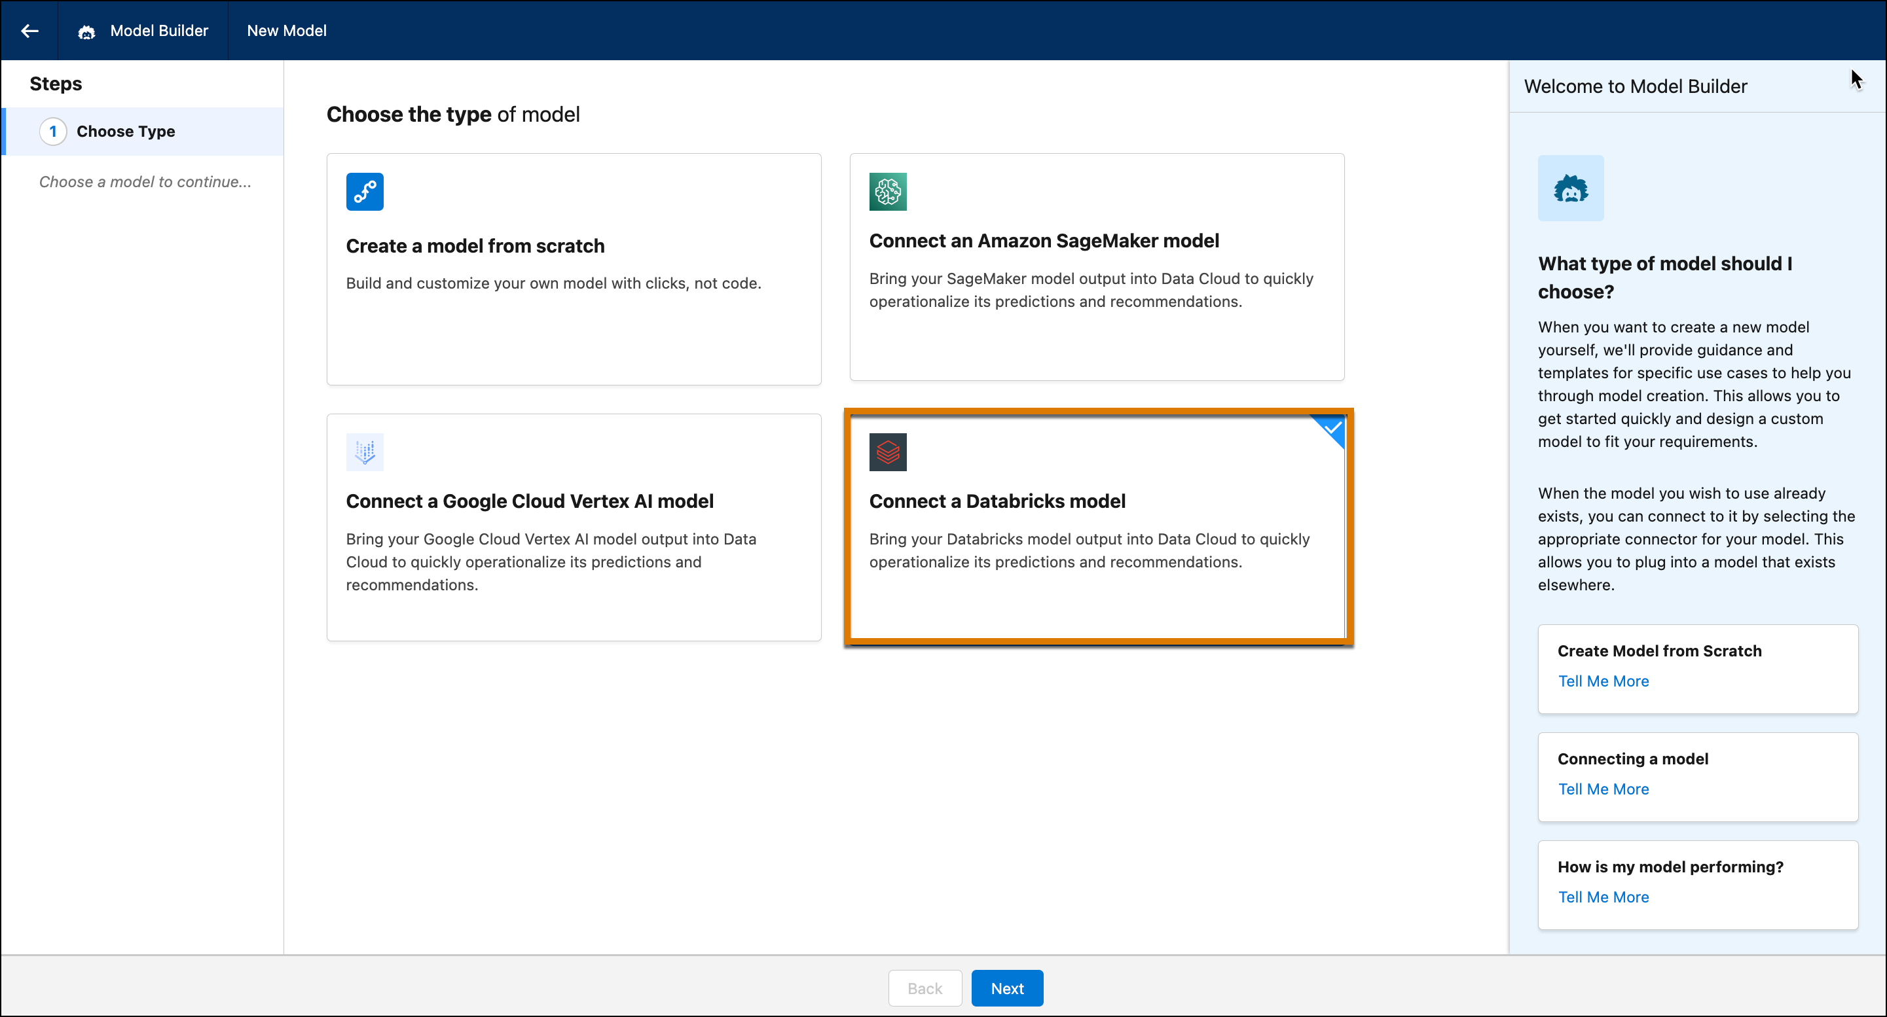The width and height of the screenshot is (1887, 1017).
Task: Click the Vertex AI card description text
Action: [x=551, y=562]
